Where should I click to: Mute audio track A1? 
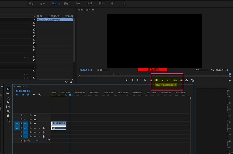35,128
